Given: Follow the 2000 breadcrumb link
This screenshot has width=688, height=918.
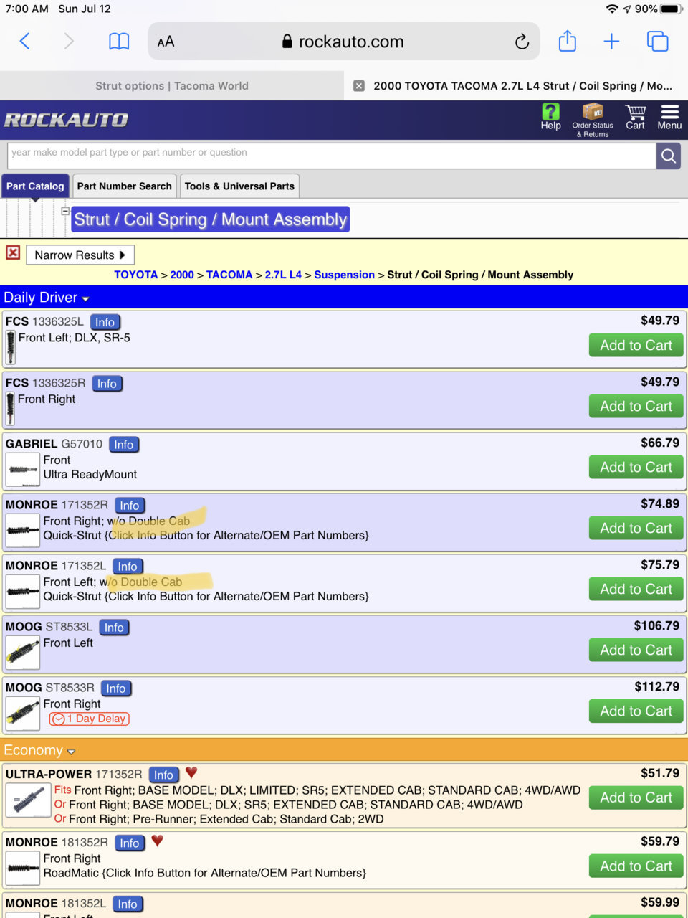Looking at the screenshot, I should 182,275.
